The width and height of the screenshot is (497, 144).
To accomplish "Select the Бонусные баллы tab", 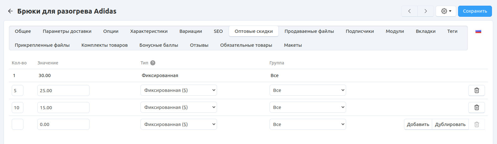I will tap(158, 45).
